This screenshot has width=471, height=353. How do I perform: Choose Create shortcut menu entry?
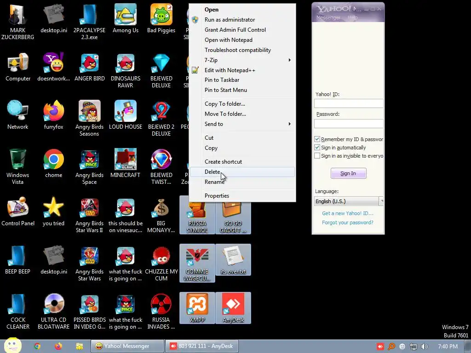(242, 161)
